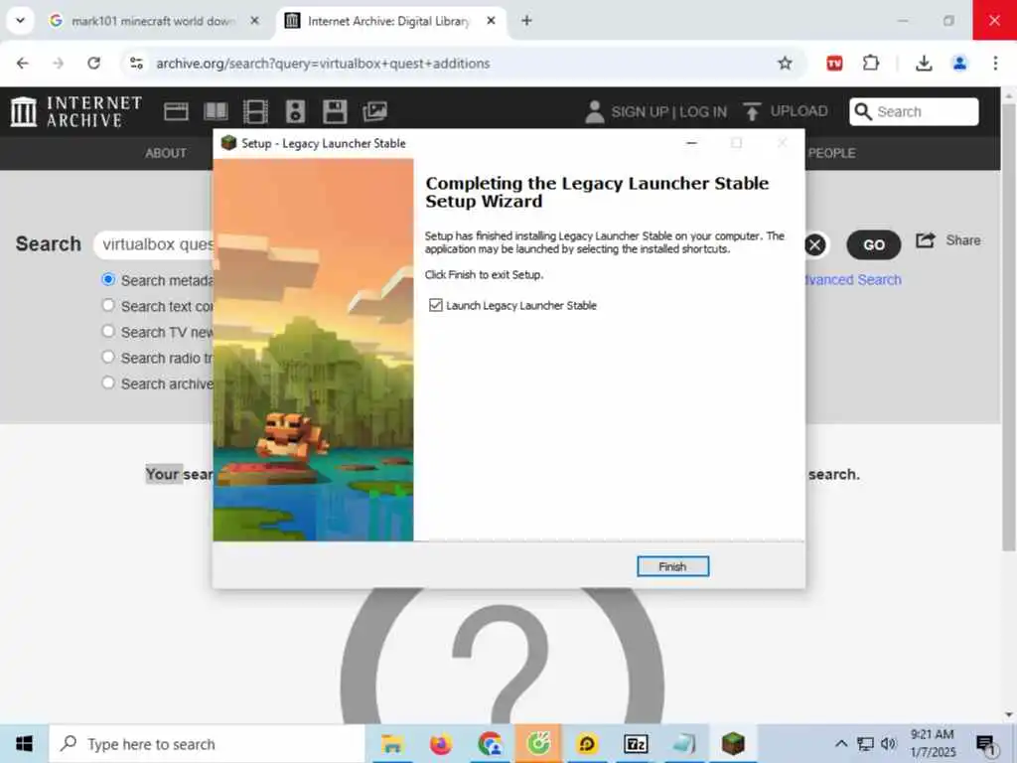
Task: Bookmark this page with star icon
Action: click(785, 63)
